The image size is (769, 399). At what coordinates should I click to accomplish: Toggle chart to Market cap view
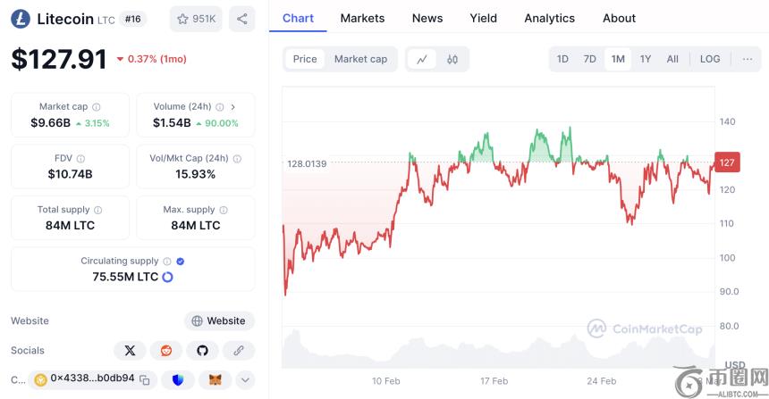[x=360, y=59]
